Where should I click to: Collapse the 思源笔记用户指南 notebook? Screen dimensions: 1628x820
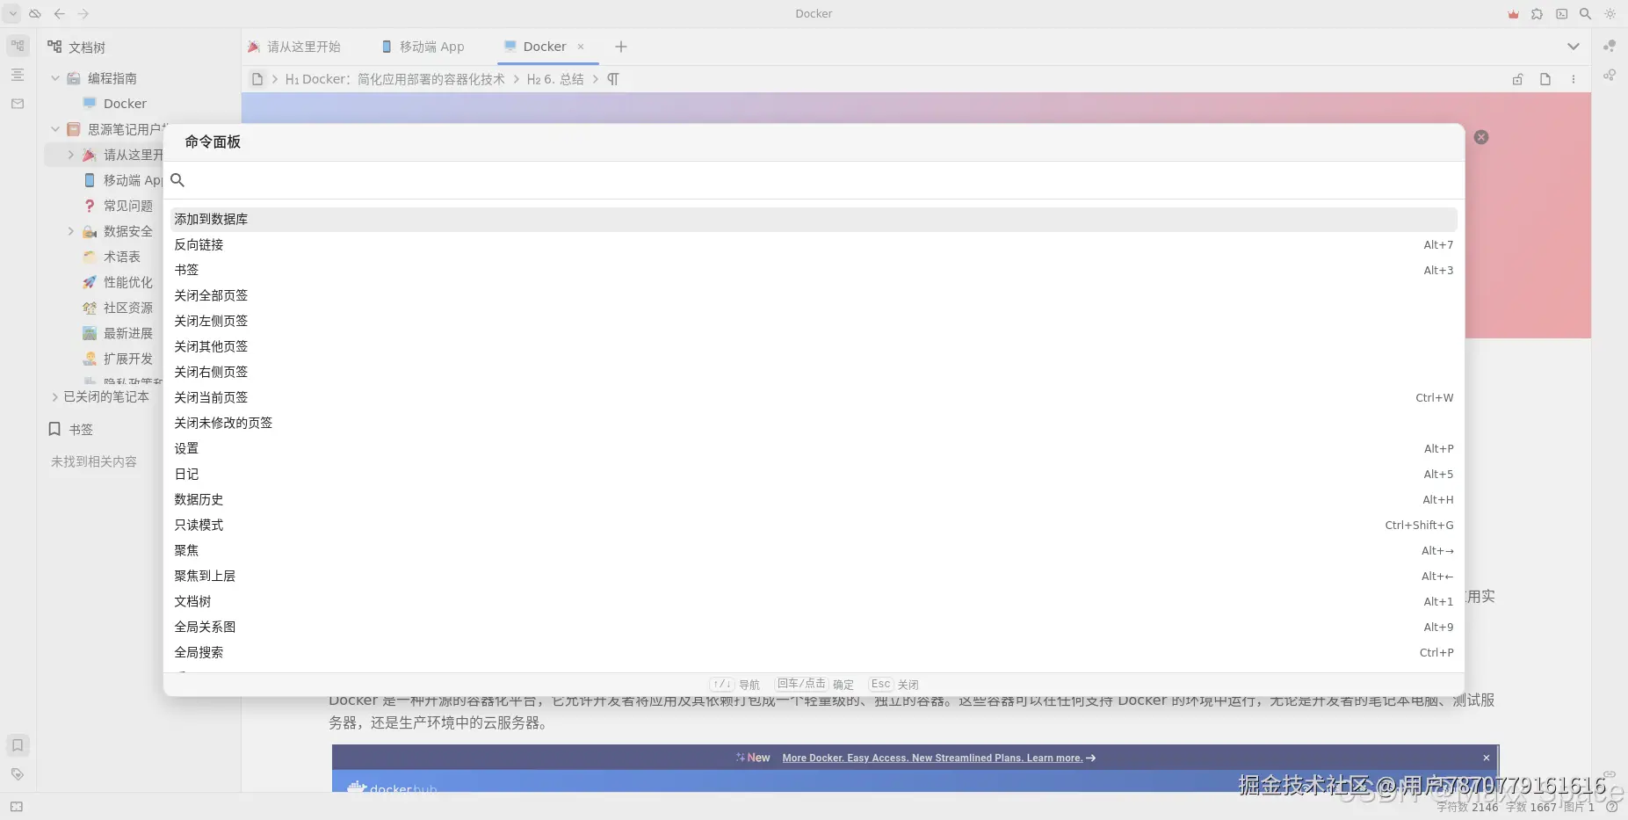coord(55,129)
